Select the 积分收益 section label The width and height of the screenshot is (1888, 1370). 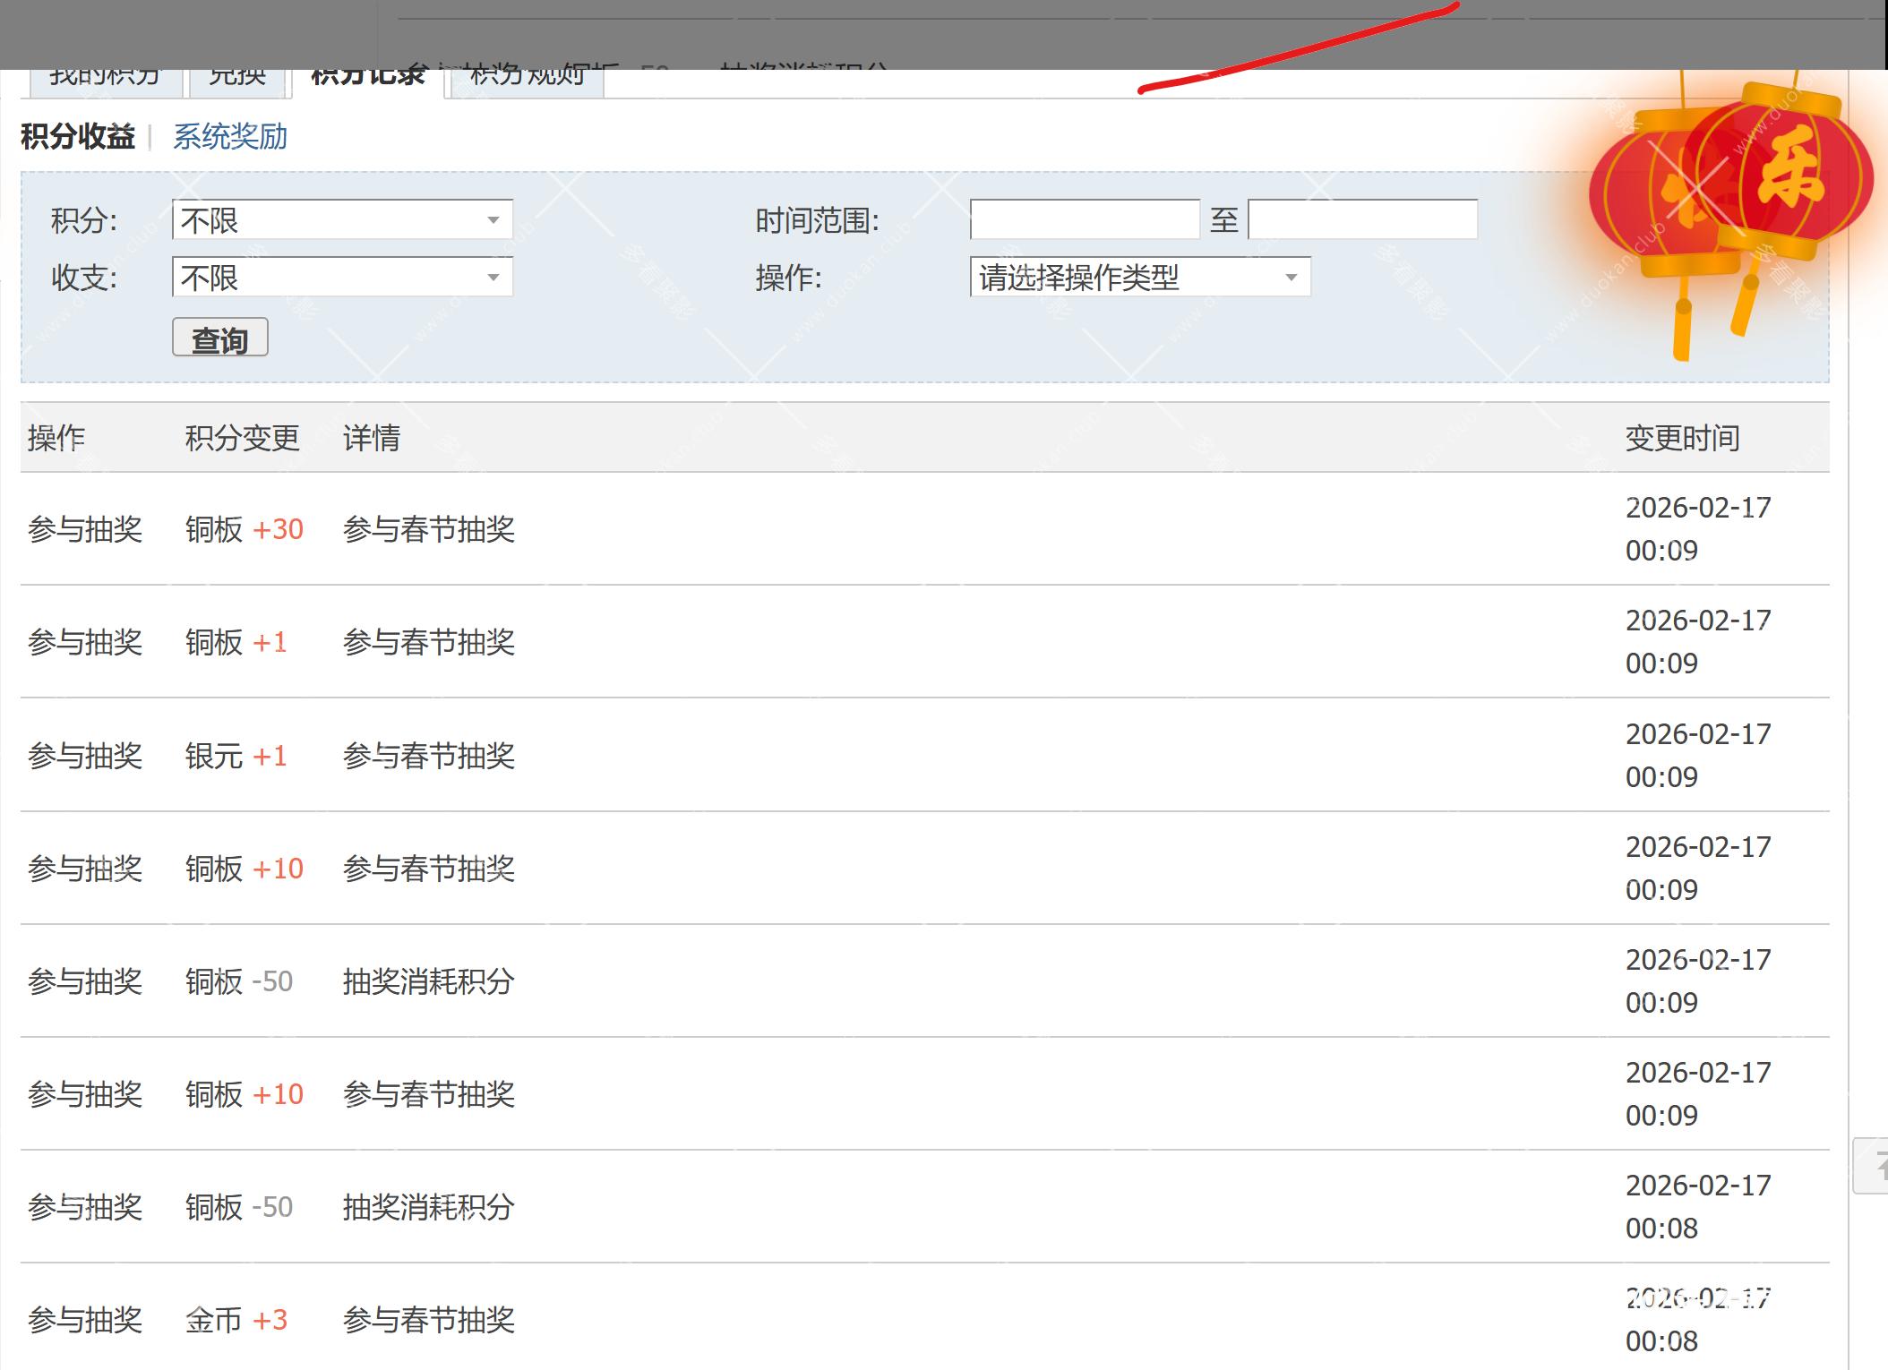(78, 137)
